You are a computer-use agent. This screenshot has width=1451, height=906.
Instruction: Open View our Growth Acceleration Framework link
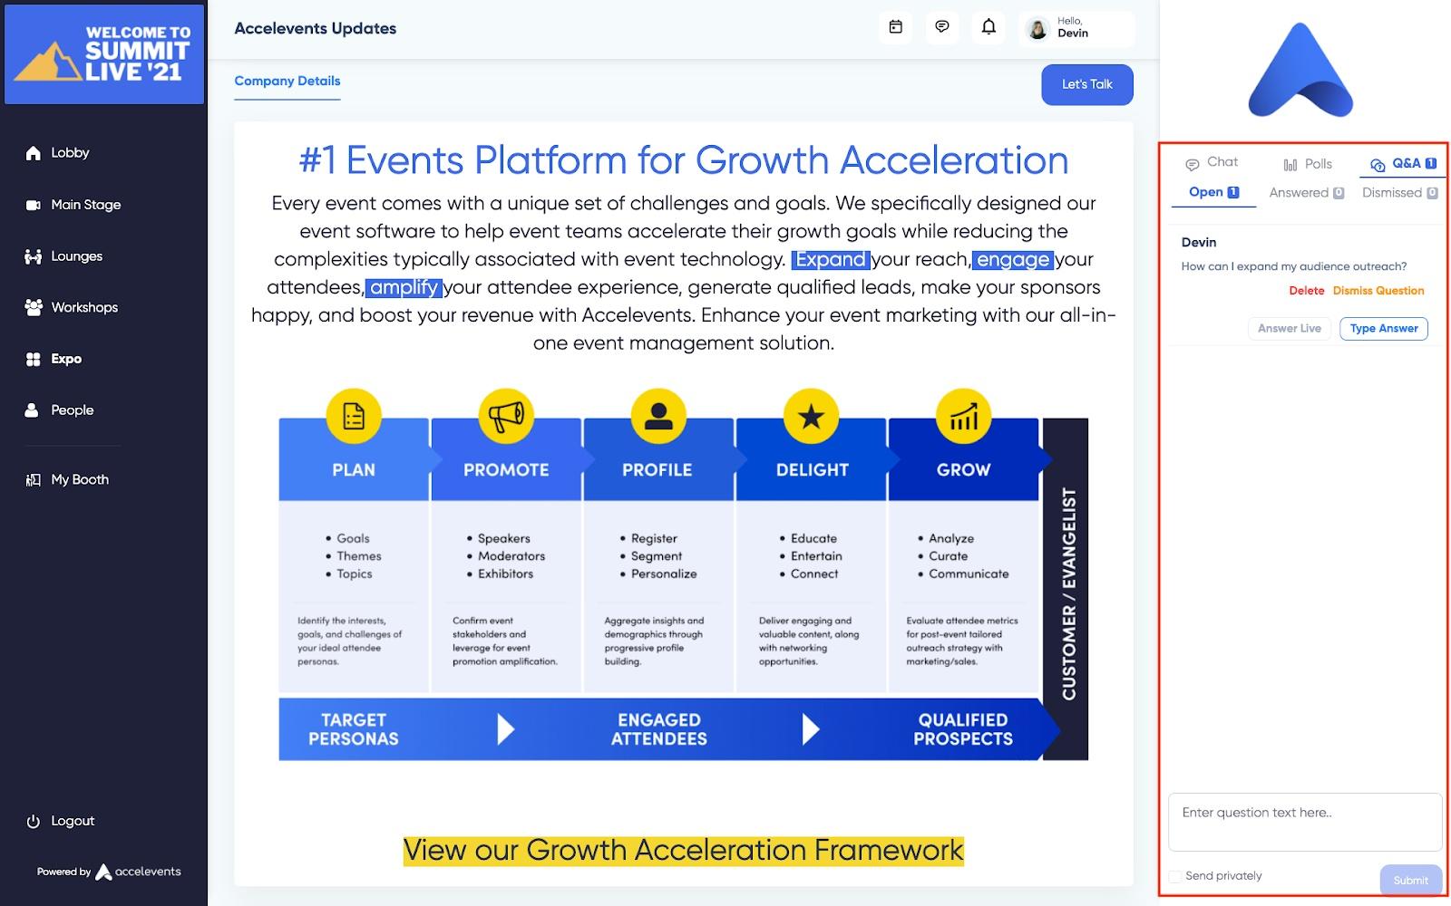(684, 851)
